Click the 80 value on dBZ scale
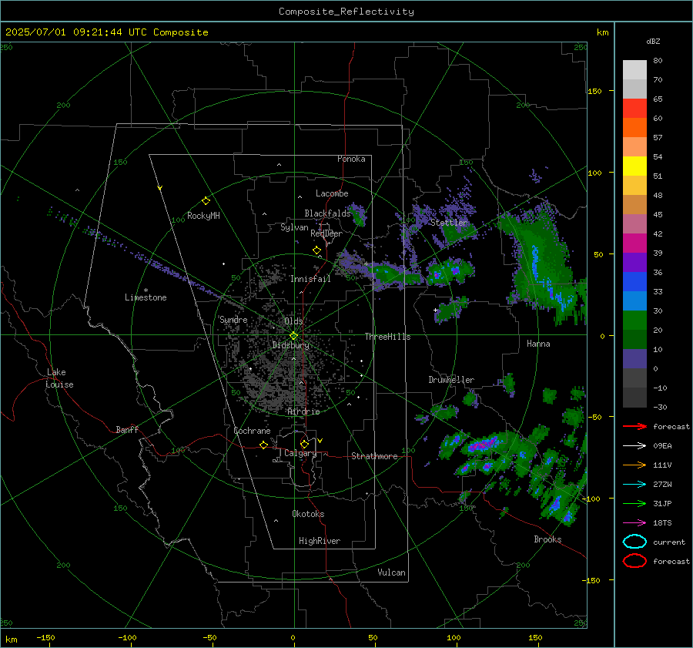The height and width of the screenshot is (648, 693). pyautogui.click(x=658, y=61)
